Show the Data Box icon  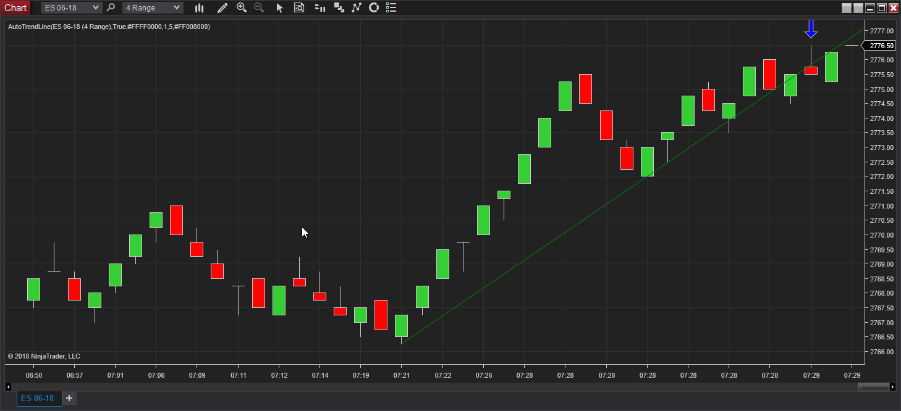pos(299,7)
